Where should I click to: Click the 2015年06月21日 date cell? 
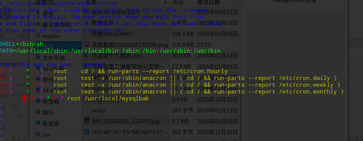tap(217, 12)
